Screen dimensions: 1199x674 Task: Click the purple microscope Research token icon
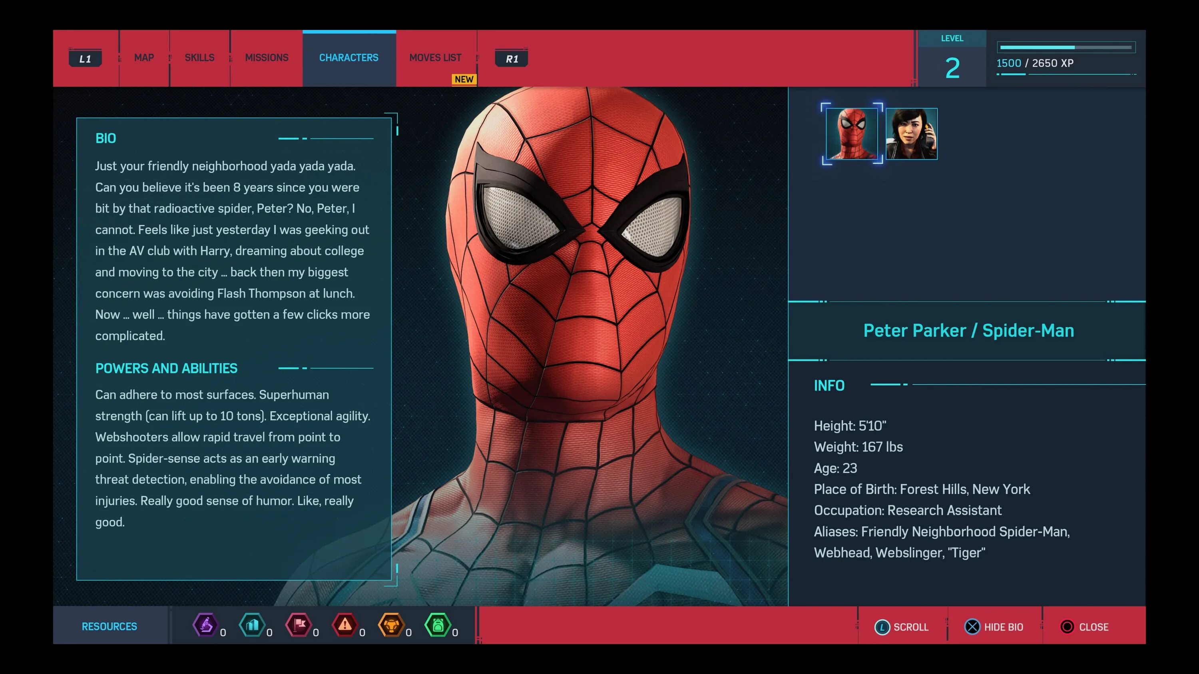[x=205, y=625]
